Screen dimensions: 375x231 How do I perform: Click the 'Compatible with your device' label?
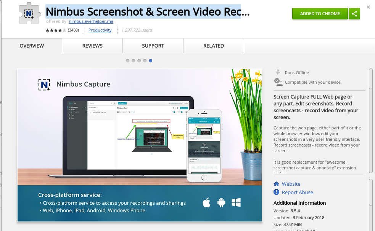(x=312, y=82)
